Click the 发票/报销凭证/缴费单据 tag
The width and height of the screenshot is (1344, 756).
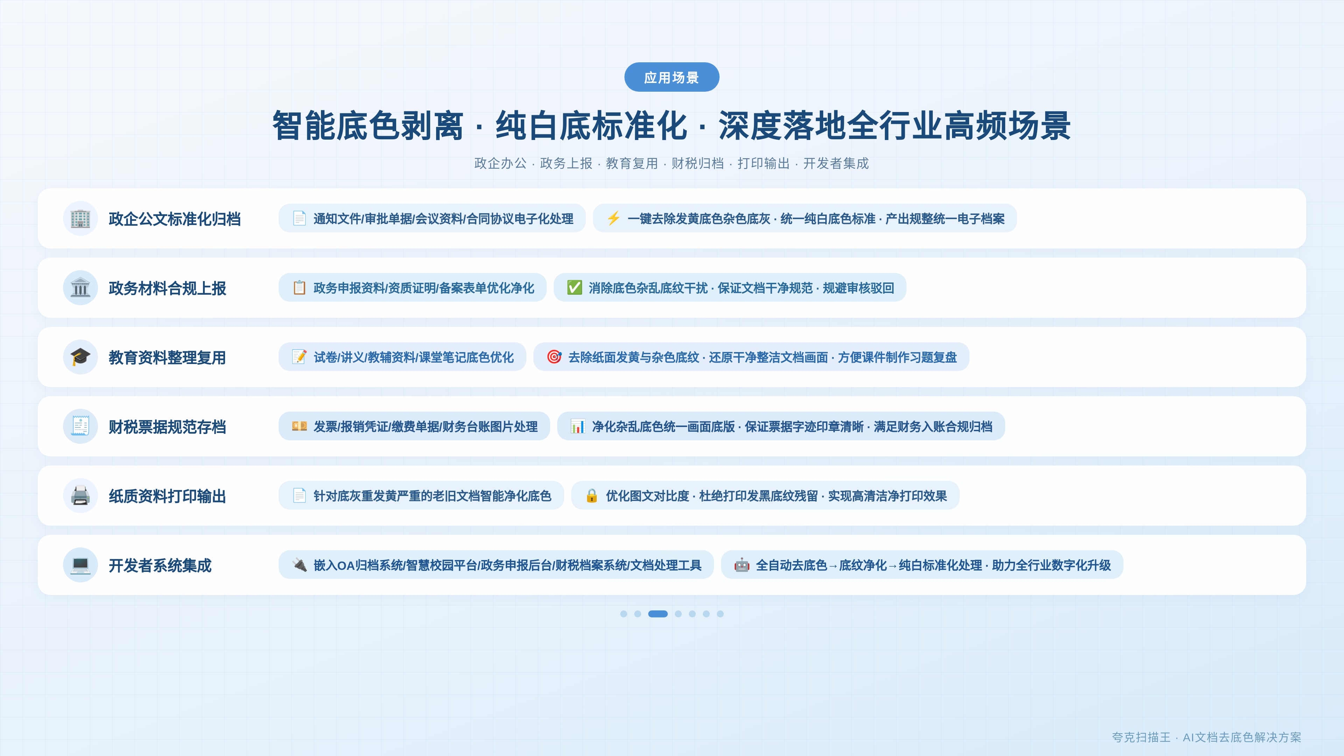click(414, 426)
